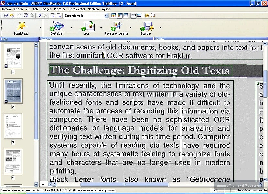Toggle the third window layout icon
Viewport: 268px width, 194px height.
click(126, 16)
